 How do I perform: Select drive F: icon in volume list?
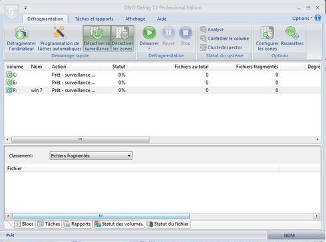pos(9,90)
